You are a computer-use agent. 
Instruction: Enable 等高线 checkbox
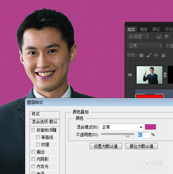(38, 137)
